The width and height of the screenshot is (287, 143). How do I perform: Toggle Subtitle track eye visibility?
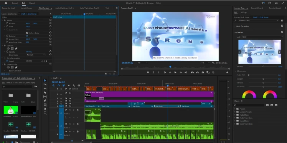coord(69,89)
